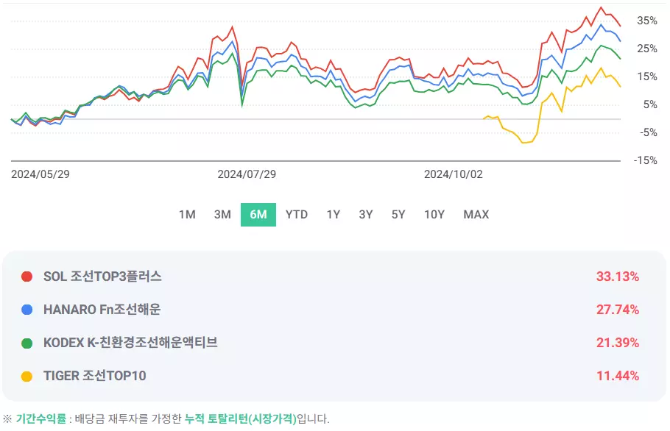Select the active 6M period tab

(258, 215)
